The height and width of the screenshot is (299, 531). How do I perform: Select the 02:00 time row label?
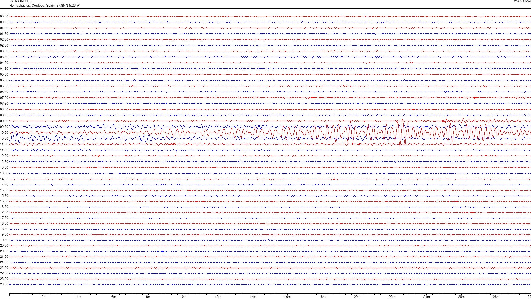tap(4, 40)
